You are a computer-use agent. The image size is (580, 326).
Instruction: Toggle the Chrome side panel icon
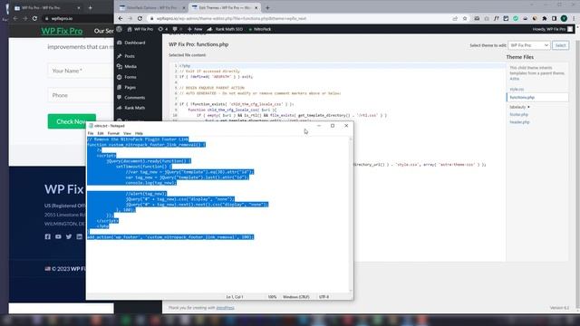coord(554,18)
